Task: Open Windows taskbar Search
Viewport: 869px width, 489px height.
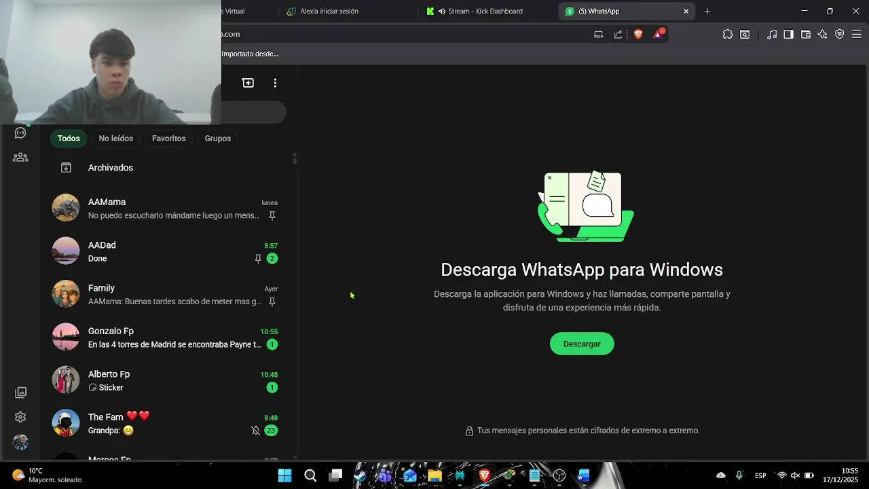Action: point(310,475)
